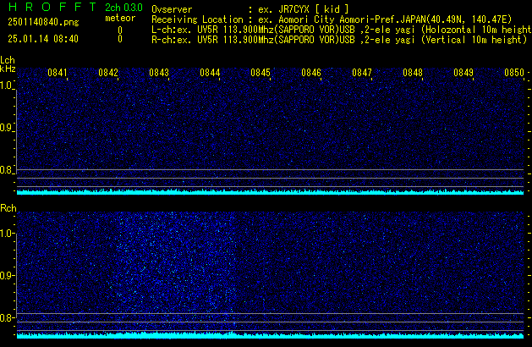Viewport: 532px width, 347px height.
Task: Click the Rch 0.8 kHz axis label
Action: tap(6, 317)
